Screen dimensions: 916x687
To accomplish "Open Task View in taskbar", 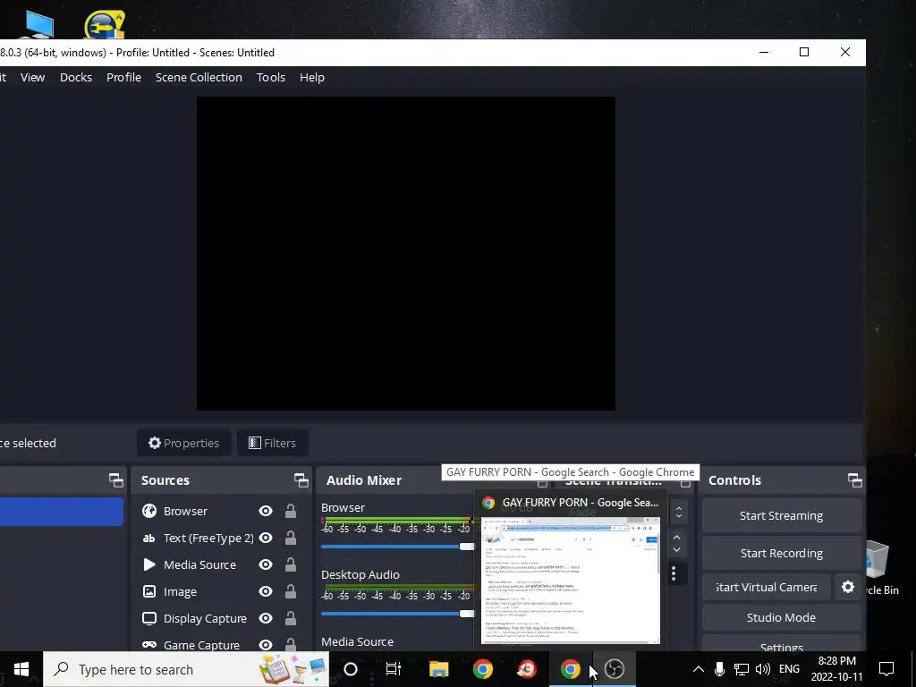I will [x=394, y=669].
